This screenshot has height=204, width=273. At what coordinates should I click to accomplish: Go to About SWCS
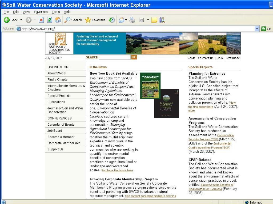(57, 73)
